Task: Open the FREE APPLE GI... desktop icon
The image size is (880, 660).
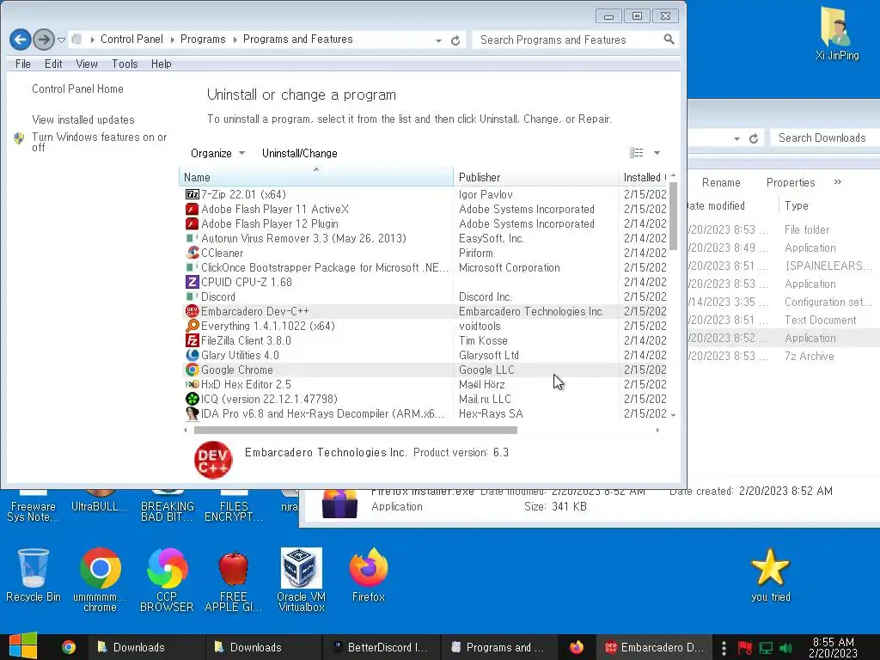Action: (234, 580)
